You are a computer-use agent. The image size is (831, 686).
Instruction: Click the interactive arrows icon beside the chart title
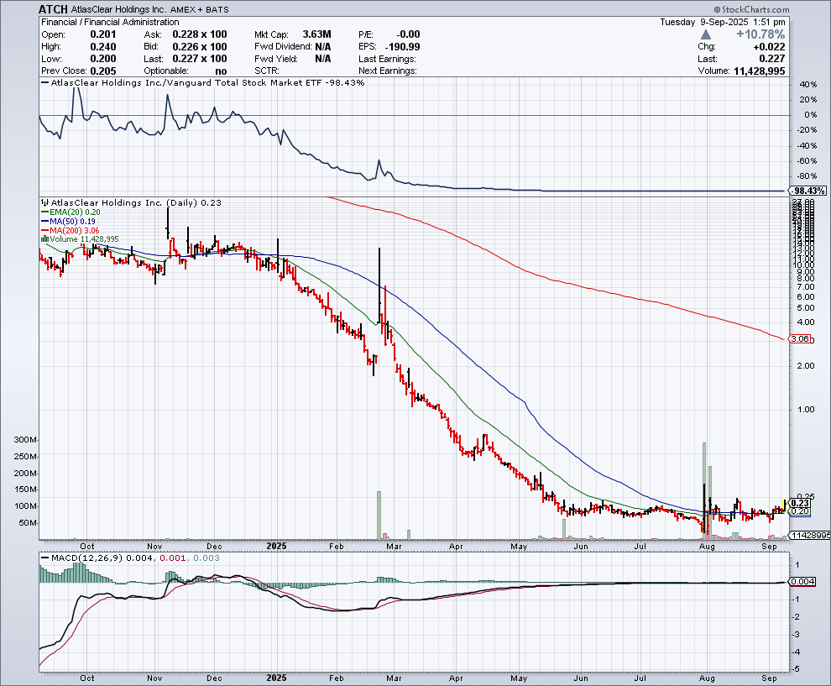[x=43, y=203]
